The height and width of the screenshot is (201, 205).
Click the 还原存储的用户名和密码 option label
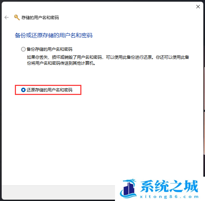coord(50,90)
